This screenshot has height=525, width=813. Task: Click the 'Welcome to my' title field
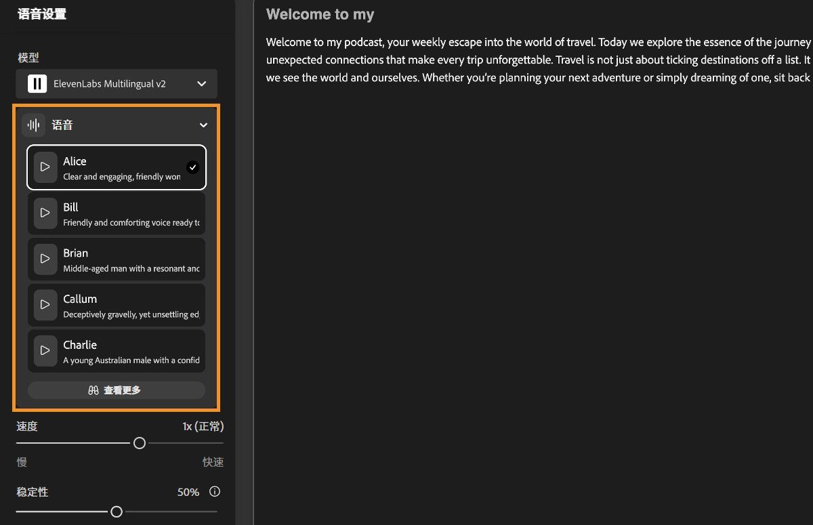[320, 14]
